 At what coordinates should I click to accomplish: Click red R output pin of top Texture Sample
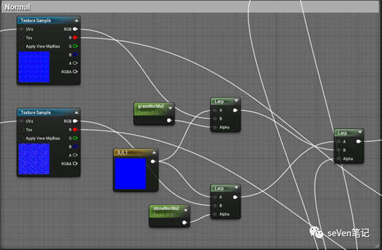pyautogui.click(x=75, y=38)
